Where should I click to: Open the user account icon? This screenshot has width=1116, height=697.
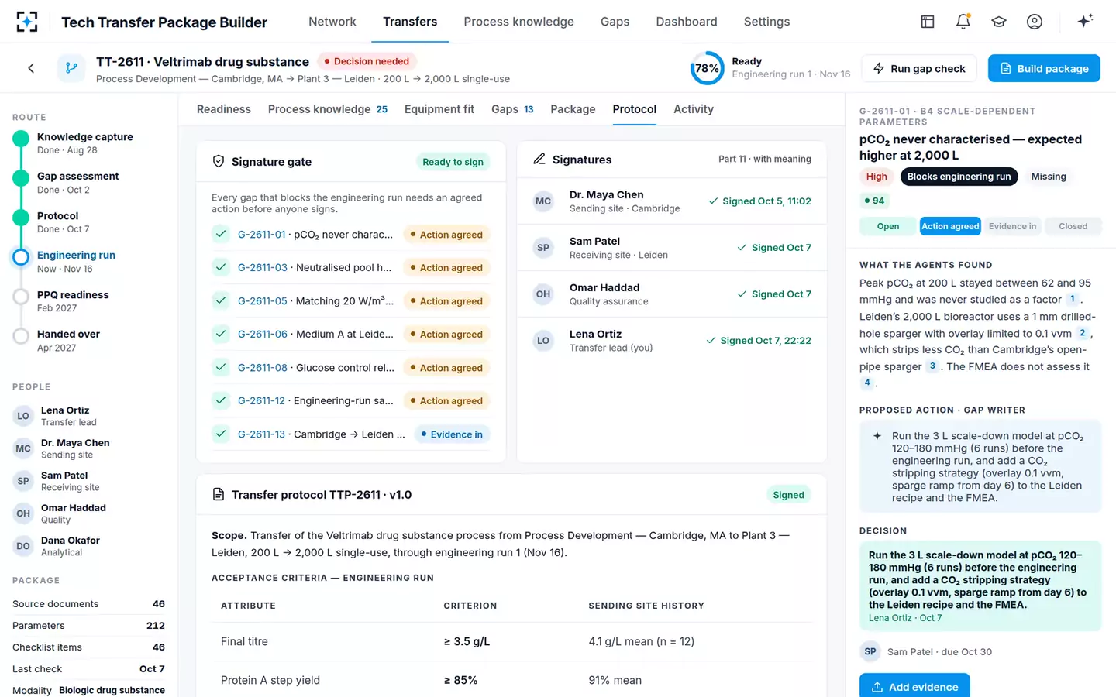point(1035,22)
